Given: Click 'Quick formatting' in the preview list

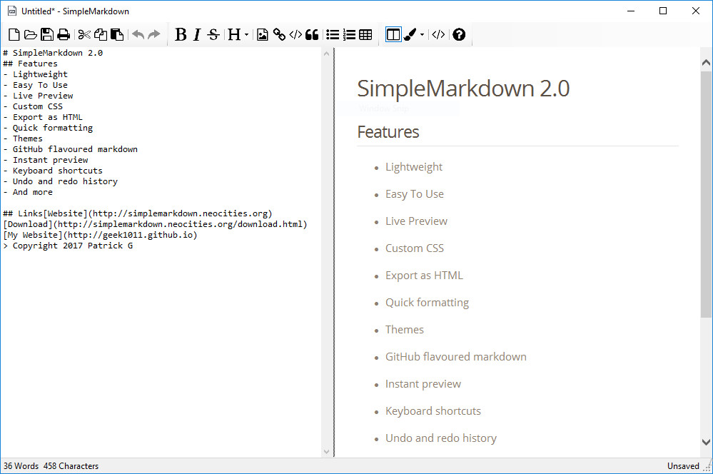Looking at the screenshot, I should pyautogui.click(x=427, y=303).
